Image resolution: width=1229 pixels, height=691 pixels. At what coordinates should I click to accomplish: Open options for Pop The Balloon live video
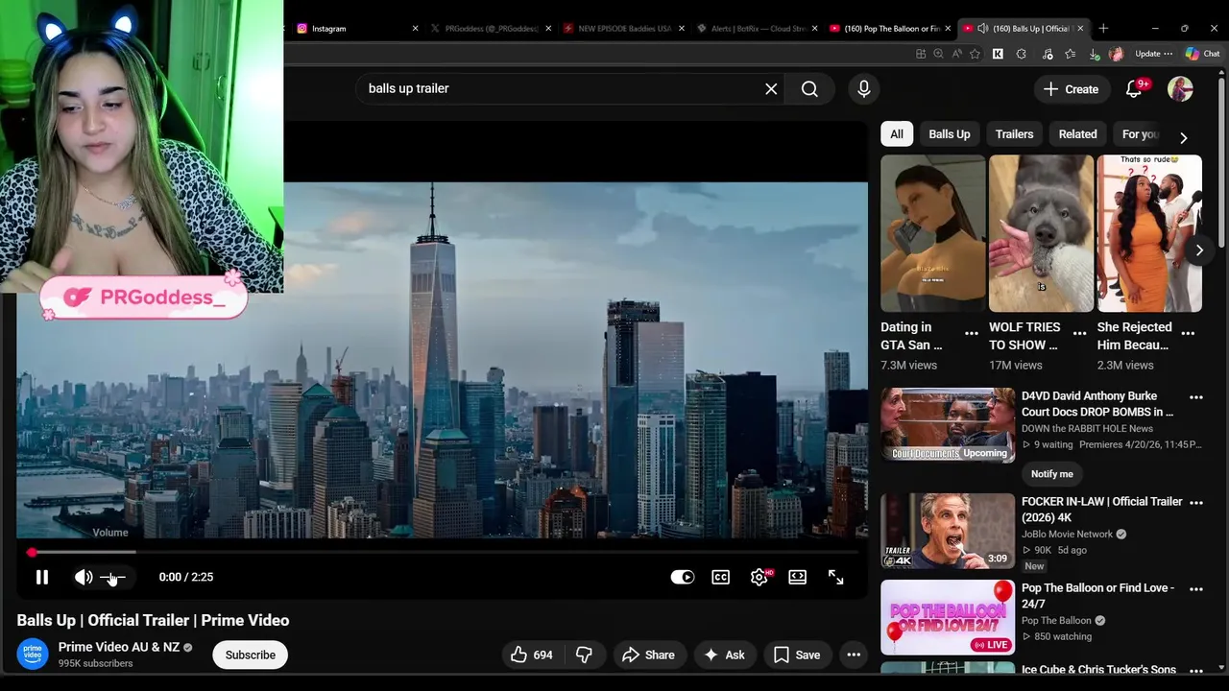click(x=1195, y=589)
